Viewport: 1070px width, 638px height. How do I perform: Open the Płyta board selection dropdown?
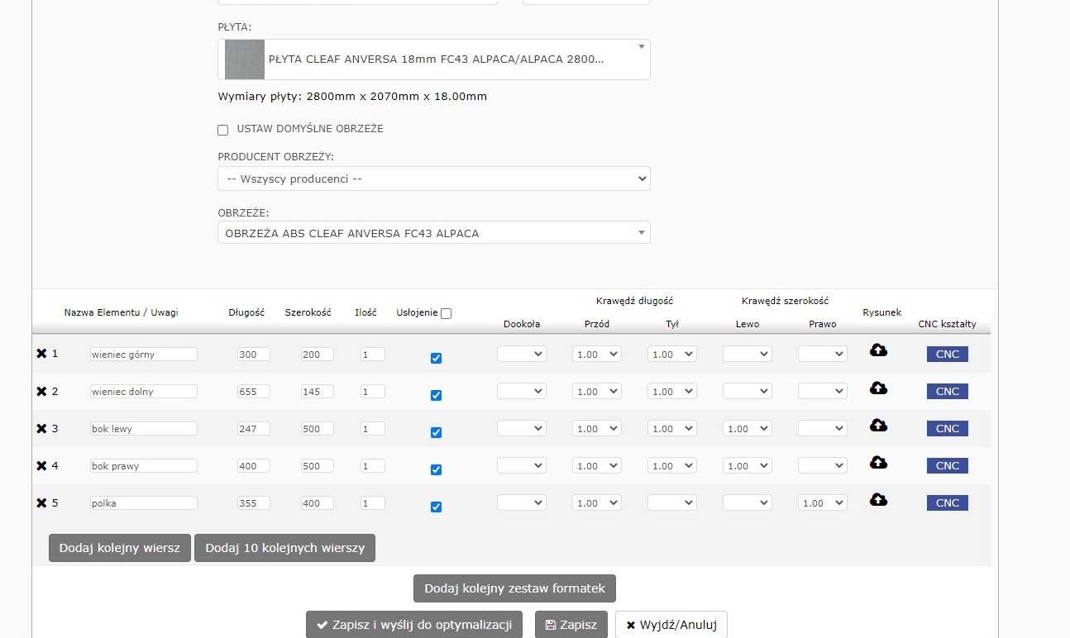(433, 60)
